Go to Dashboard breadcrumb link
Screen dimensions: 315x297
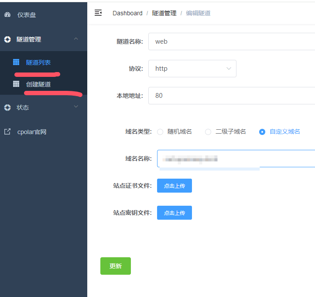pos(127,13)
